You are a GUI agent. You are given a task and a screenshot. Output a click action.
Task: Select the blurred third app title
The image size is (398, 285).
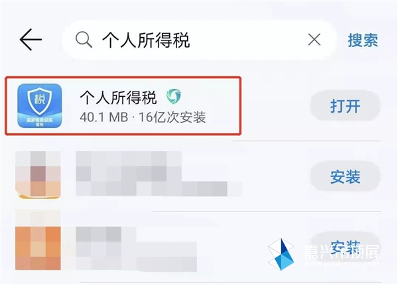pos(106,234)
